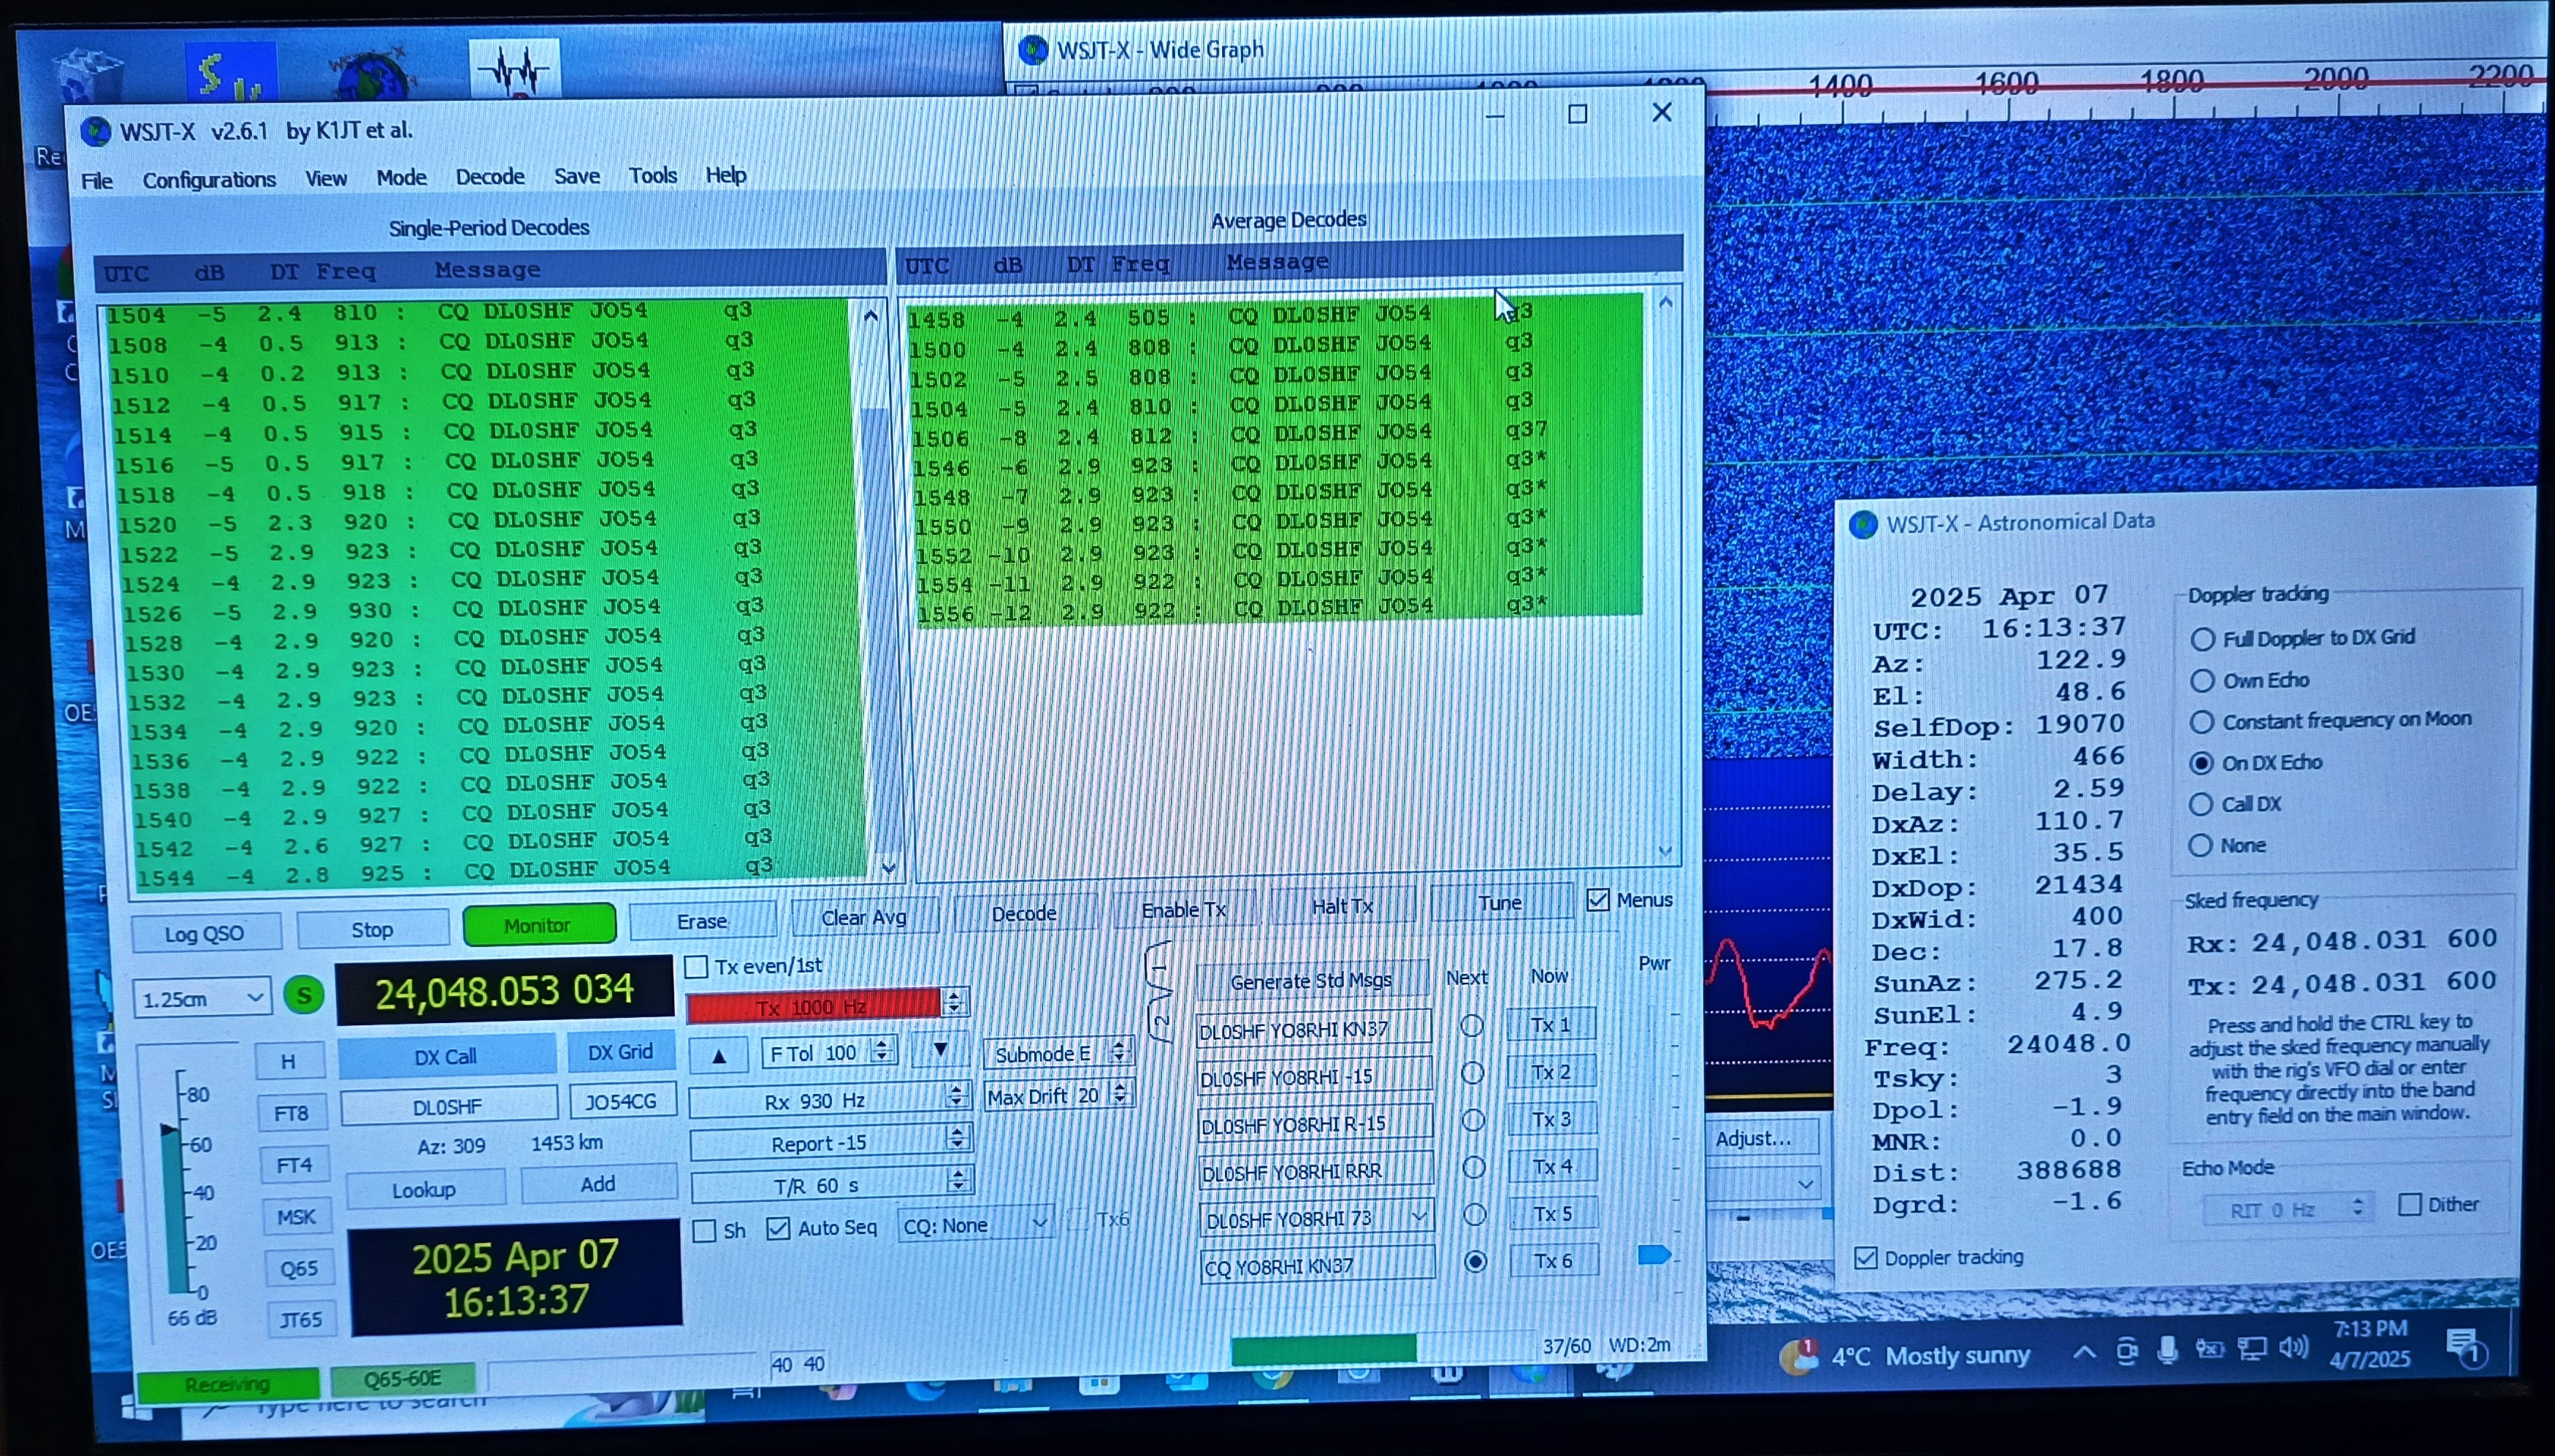The image size is (2555, 1456).
Task: Click the Pwr slider handle
Action: click(1655, 1254)
